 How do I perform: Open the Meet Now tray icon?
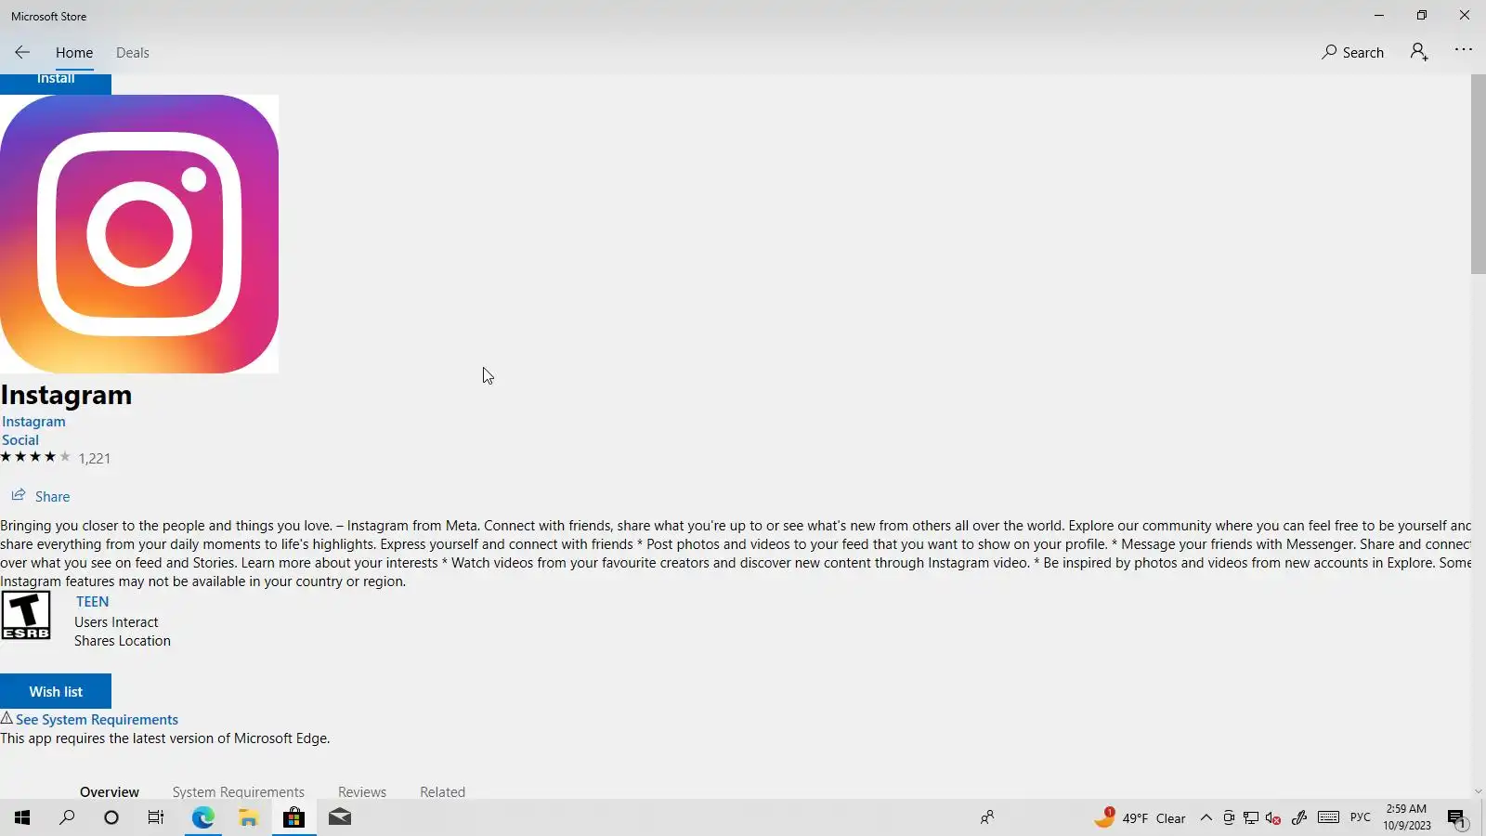(1229, 817)
